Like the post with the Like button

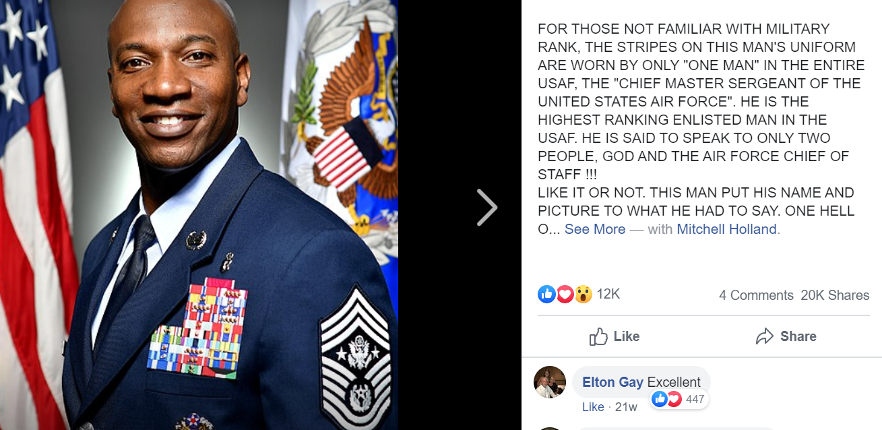tap(615, 336)
